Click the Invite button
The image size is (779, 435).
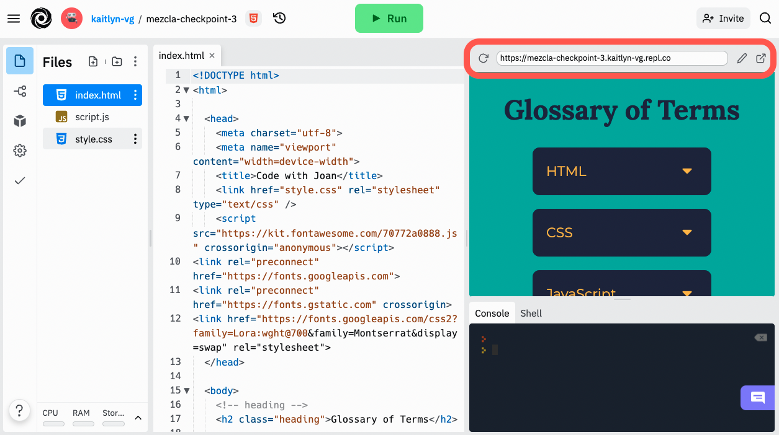723,19
